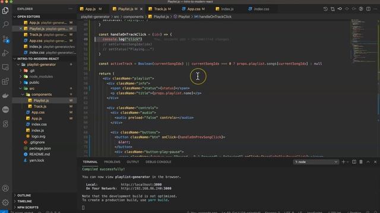Click Open Changes icon in editor toolbar
Screen dimensions: 380x213
point(332,9)
